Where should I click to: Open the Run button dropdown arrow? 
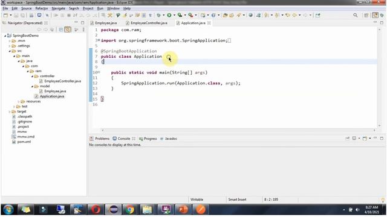(x=174, y=15)
